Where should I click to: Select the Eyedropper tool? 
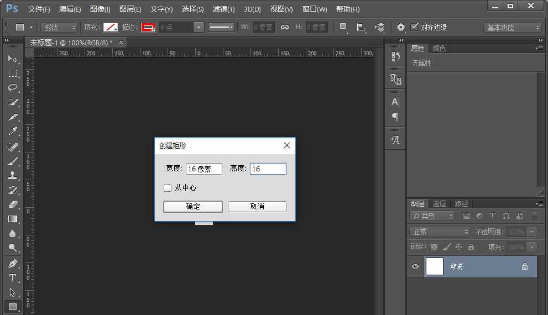coord(13,132)
